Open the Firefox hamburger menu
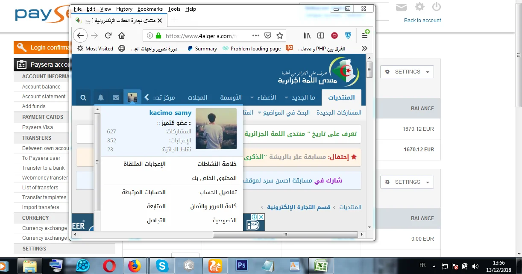Screen dimensions: 522x274 [365, 35]
